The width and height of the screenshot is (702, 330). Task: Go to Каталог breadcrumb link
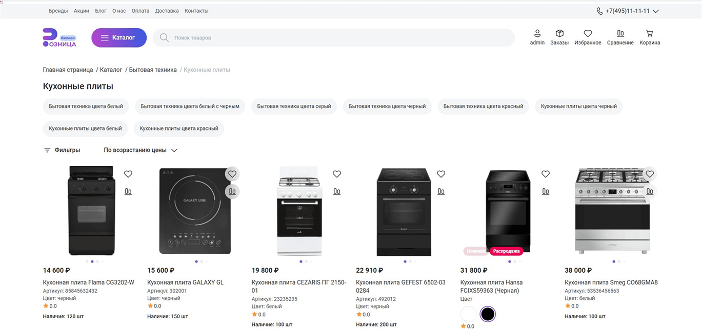point(111,70)
